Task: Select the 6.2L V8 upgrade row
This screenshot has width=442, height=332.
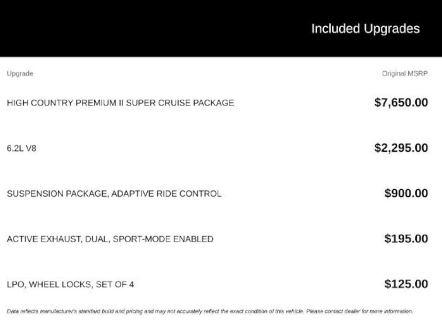Action: tap(218, 148)
